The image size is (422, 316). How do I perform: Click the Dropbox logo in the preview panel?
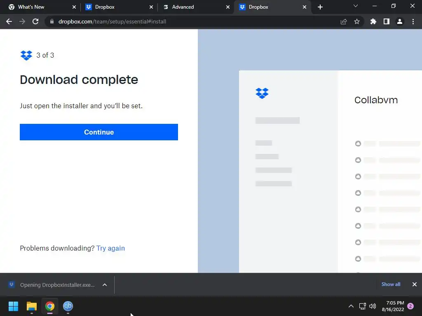coord(262,93)
